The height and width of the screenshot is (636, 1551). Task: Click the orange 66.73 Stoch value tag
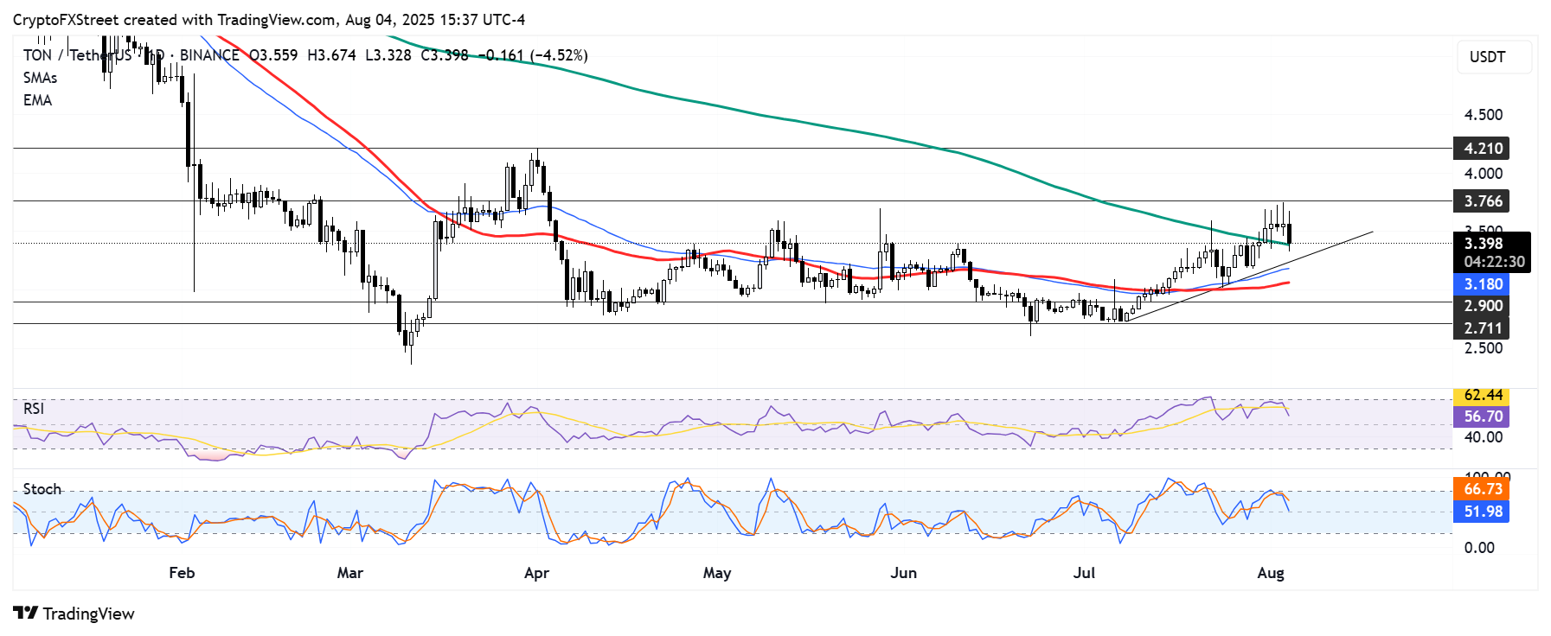pos(1482,489)
